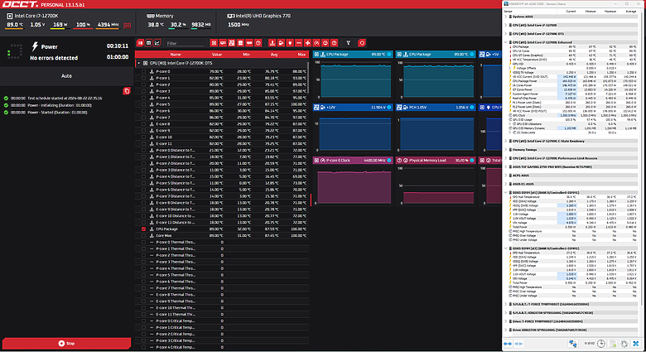The image size is (646, 352).
Task: Toggle the fan sensors filter icon
Action: (308, 43)
